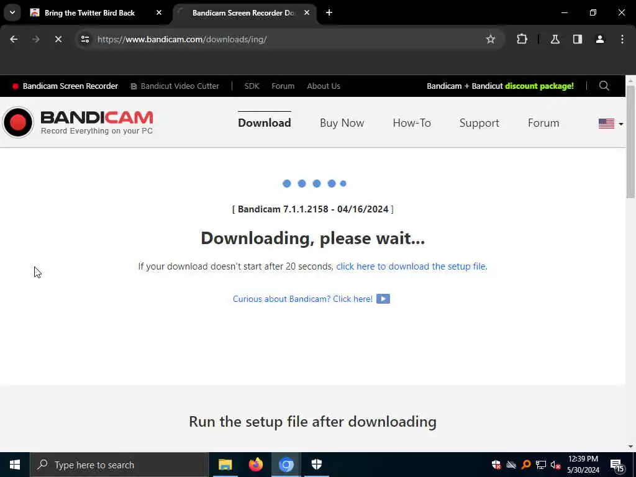Screen dimensions: 636x477
Task: Click the muted volume tray icon
Action: 555,465
